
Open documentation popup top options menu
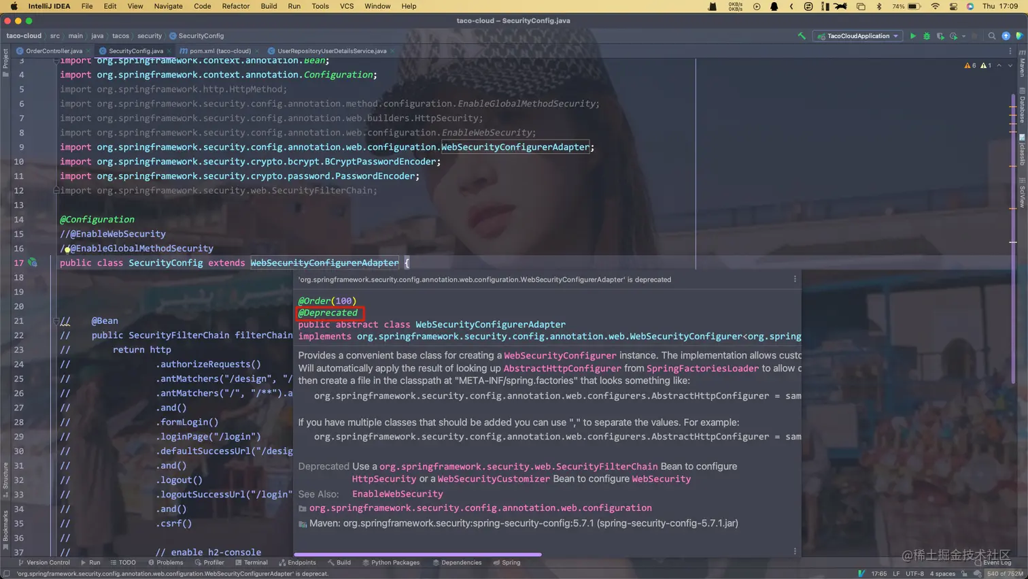tap(795, 279)
